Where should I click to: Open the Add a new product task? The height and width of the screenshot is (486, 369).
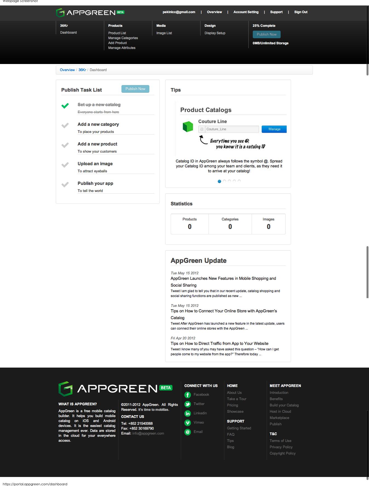pyautogui.click(x=97, y=144)
